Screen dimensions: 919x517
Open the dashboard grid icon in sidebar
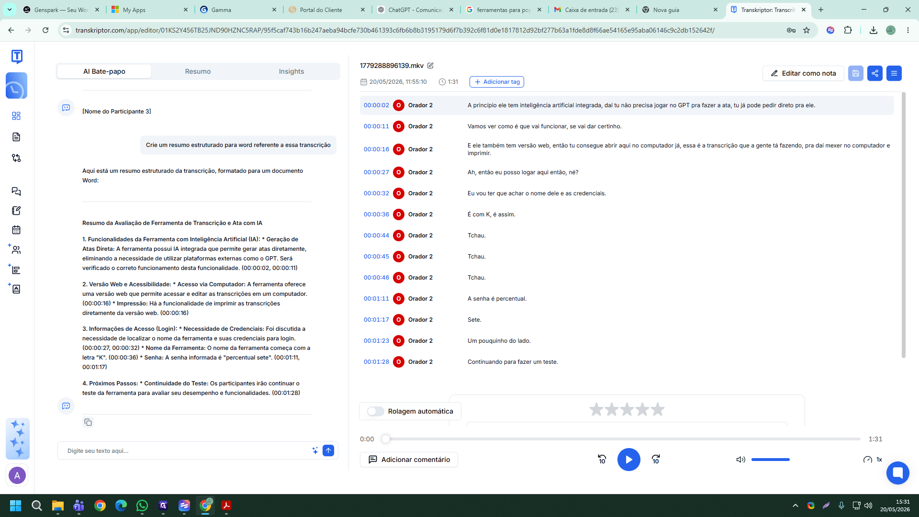[16, 116]
